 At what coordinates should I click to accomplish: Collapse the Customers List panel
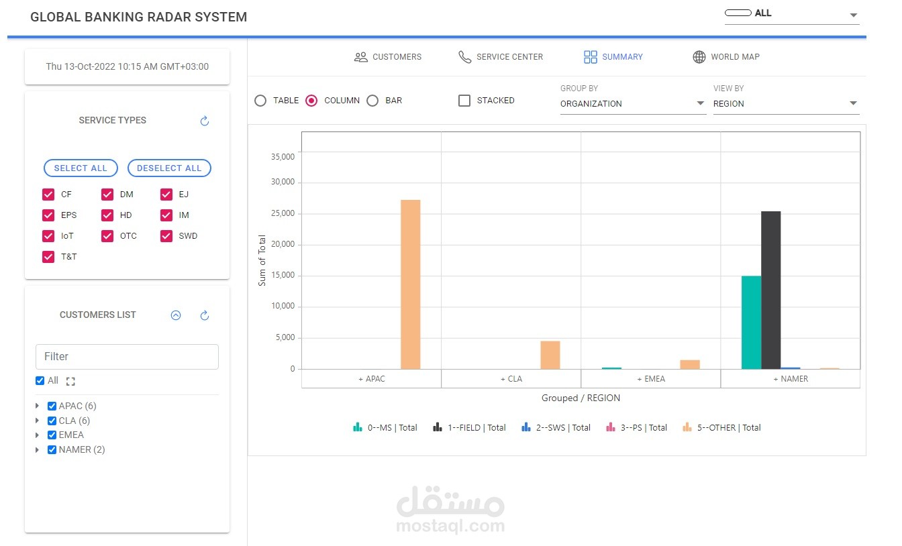tap(176, 315)
